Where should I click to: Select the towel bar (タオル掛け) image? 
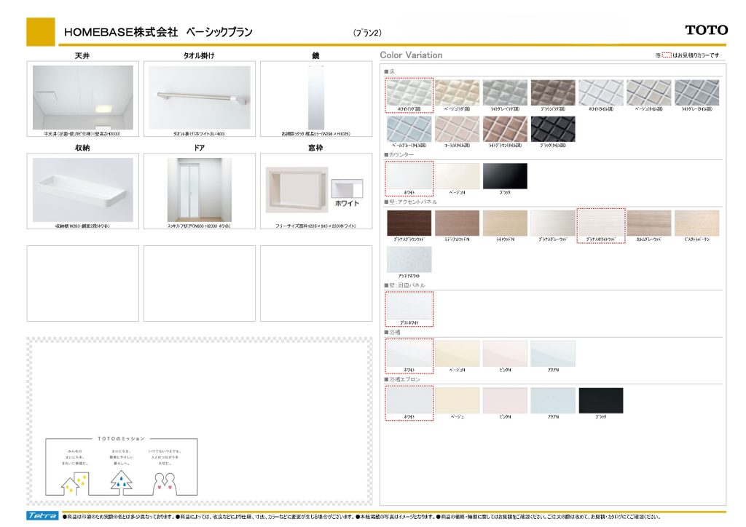[x=200, y=98]
